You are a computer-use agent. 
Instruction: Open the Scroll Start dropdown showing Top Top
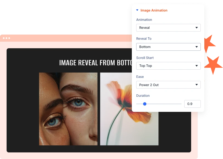[168, 66]
